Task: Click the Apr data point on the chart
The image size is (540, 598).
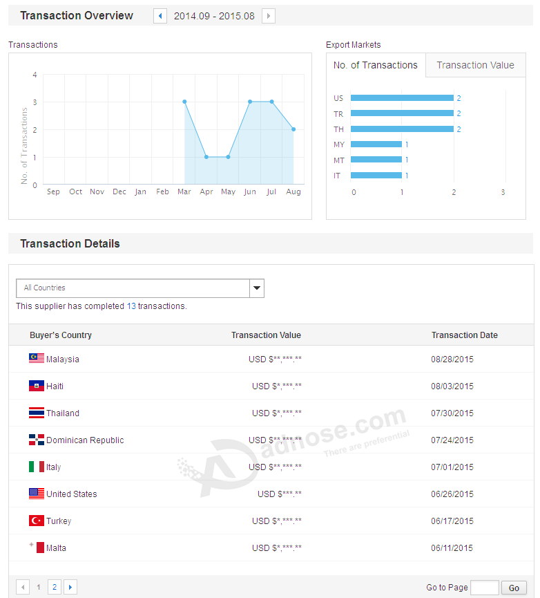Action: point(206,157)
